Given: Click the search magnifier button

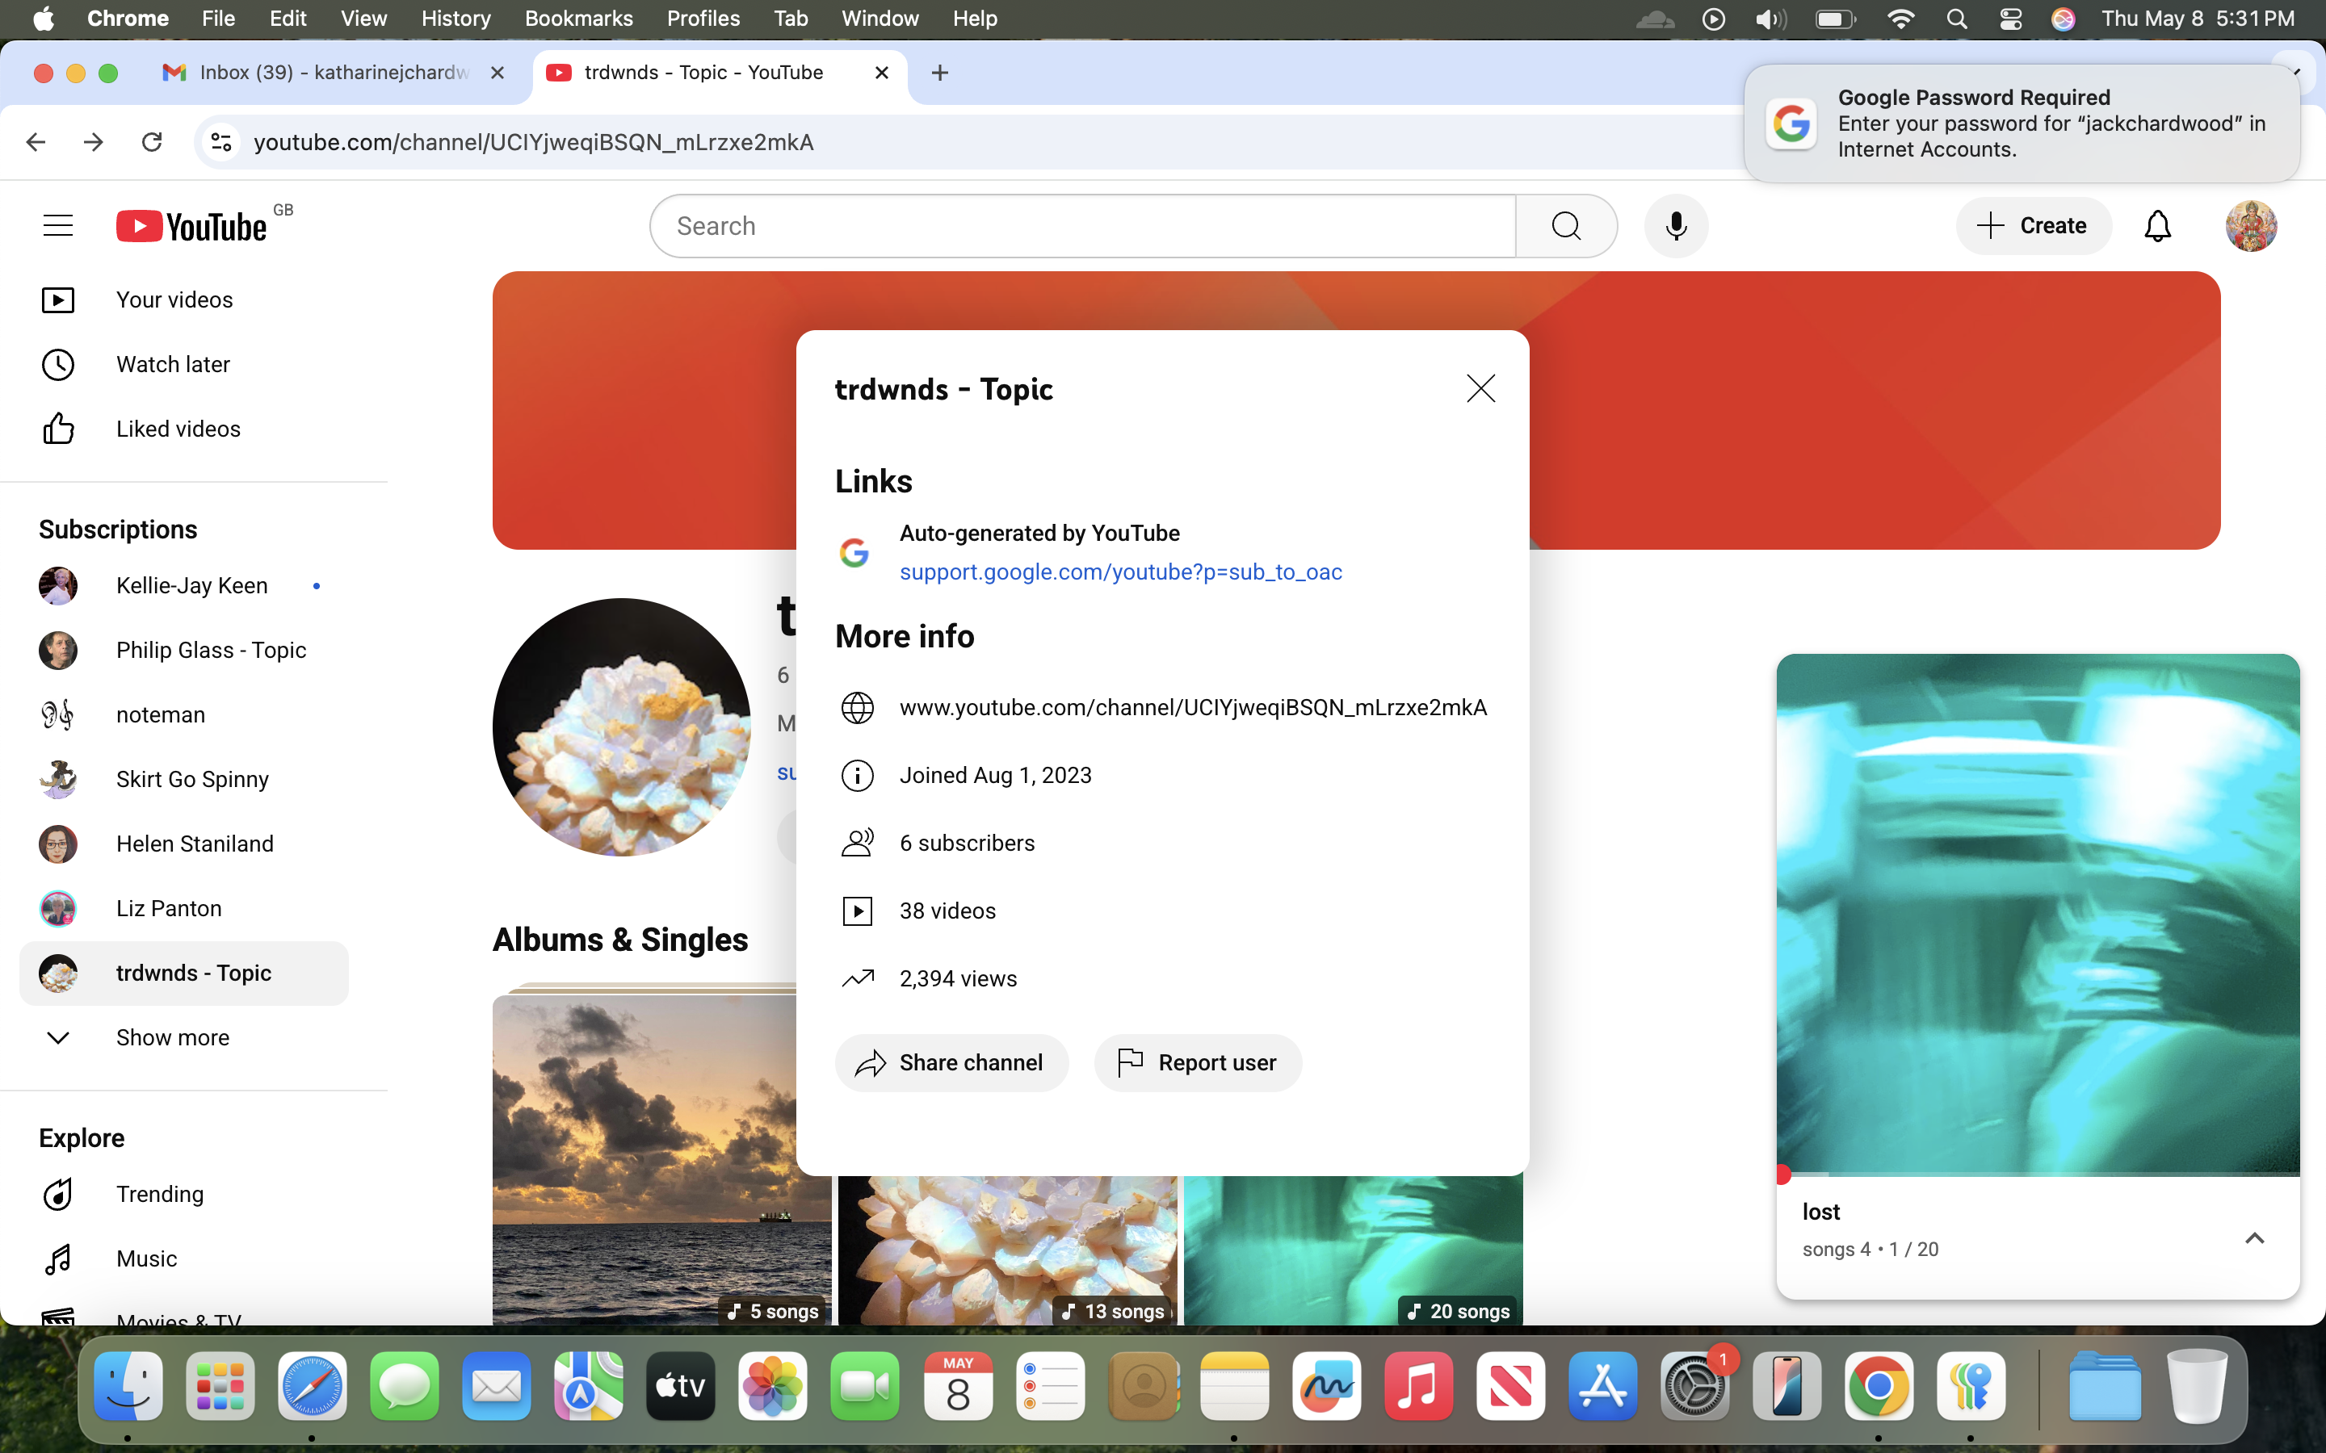Looking at the screenshot, I should point(1566,226).
